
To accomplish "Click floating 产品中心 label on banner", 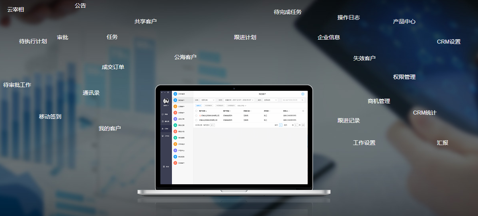I will pos(404,21).
